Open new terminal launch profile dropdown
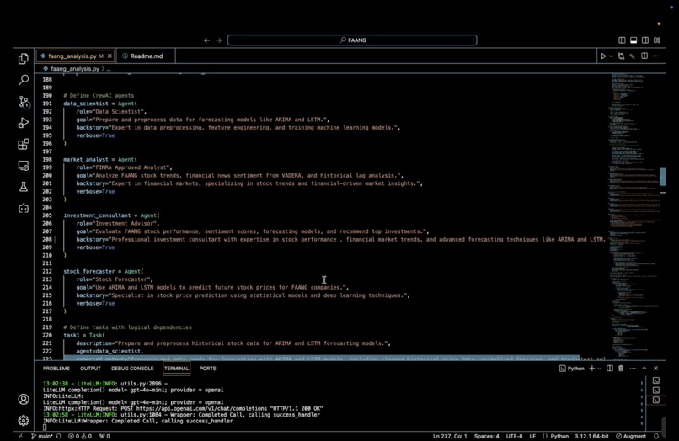Image resolution: width=679 pixels, height=441 pixels. coord(599,369)
